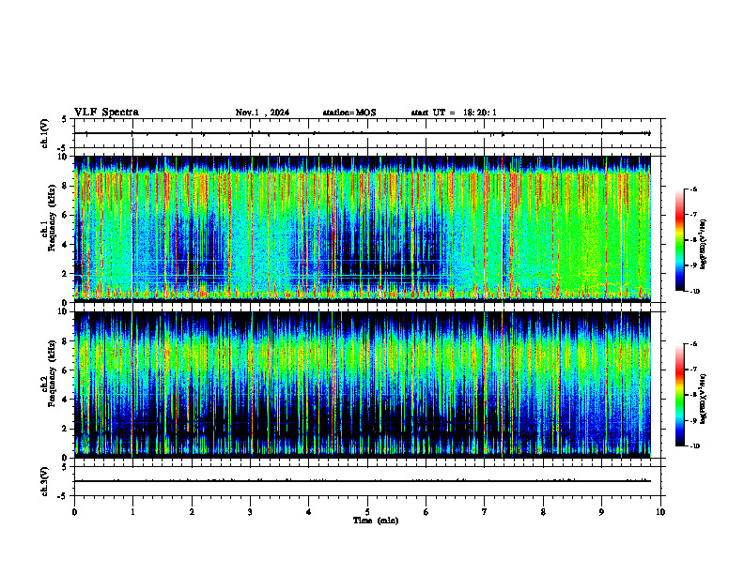
Task: Click the ch.2 "Frequency (kHz)" axis label
Action: point(51,372)
